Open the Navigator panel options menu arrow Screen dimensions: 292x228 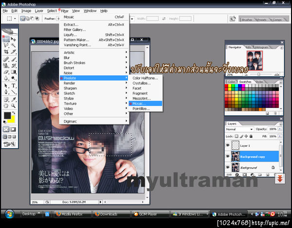282,48
